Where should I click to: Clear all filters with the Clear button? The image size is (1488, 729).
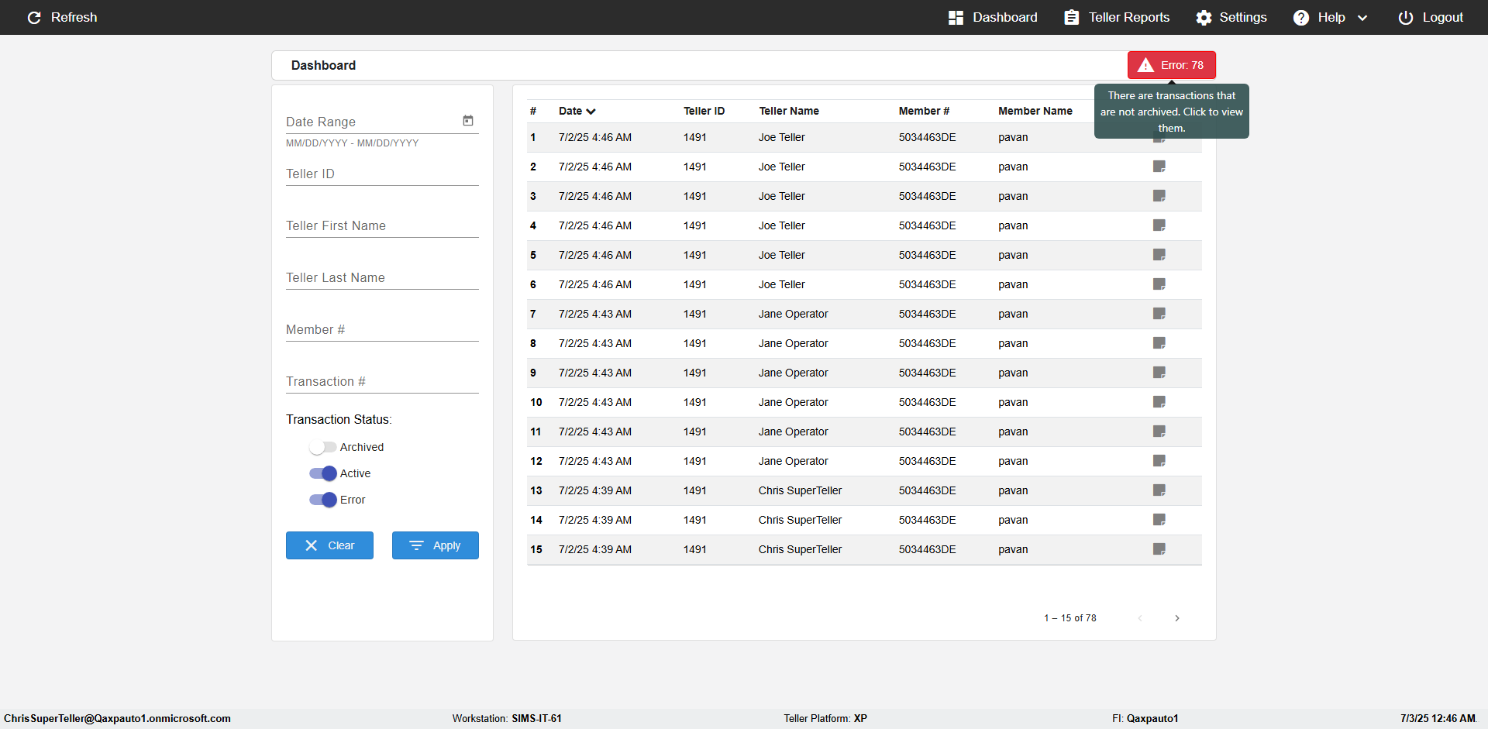pos(329,545)
